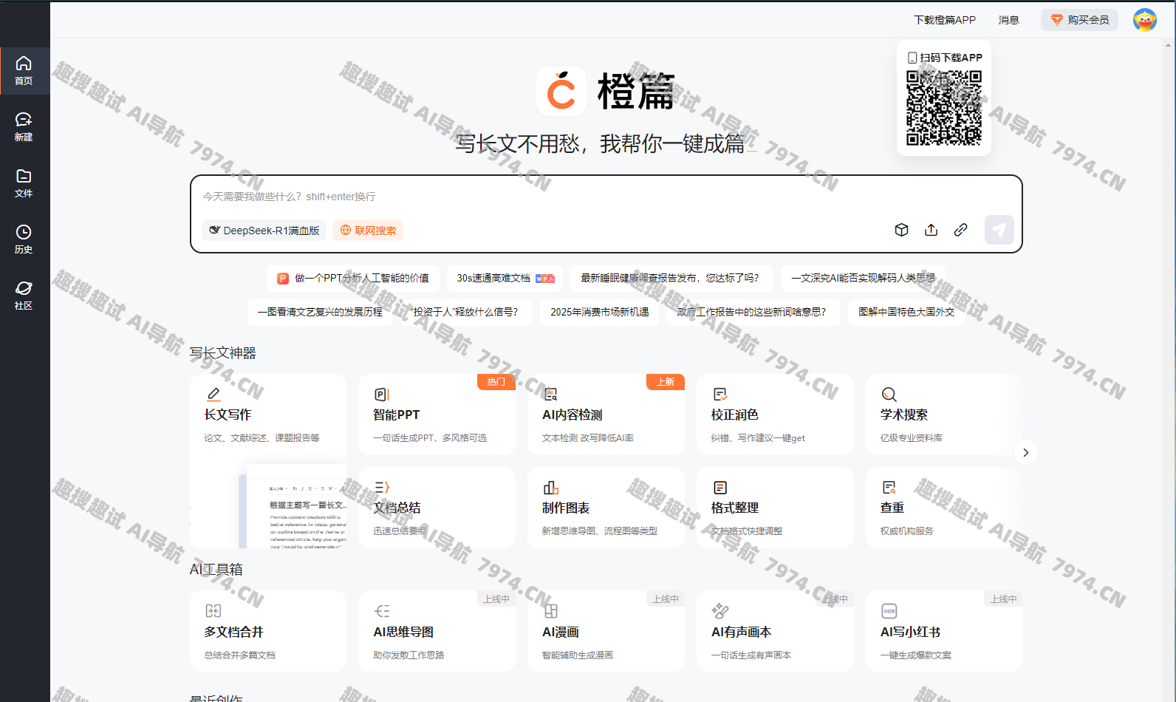Viewport: 1176px width, 702px height.
Task: Click the AI内容检测 card icon
Action: [550, 394]
